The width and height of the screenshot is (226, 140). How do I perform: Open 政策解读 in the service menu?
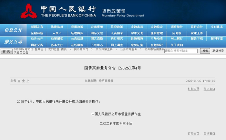tap(57, 38)
